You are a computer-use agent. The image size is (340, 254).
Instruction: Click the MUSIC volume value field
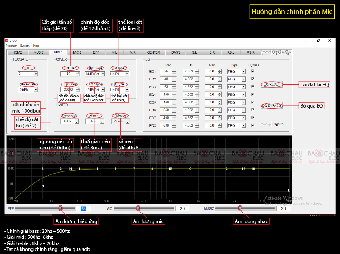point(283,209)
